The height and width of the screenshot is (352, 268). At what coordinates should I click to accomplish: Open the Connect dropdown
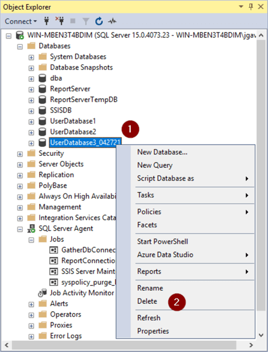(x=21, y=21)
